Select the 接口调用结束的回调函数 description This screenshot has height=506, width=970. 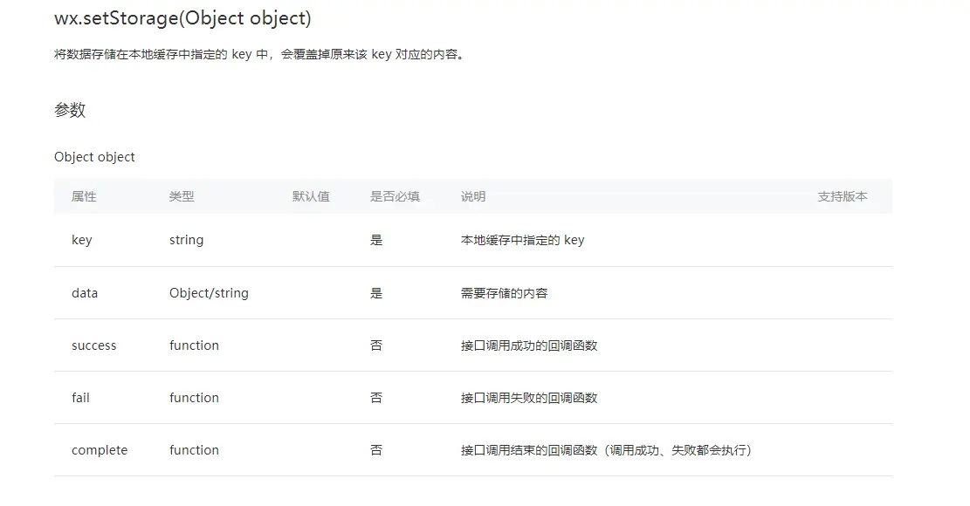pyautogui.click(x=606, y=450)
